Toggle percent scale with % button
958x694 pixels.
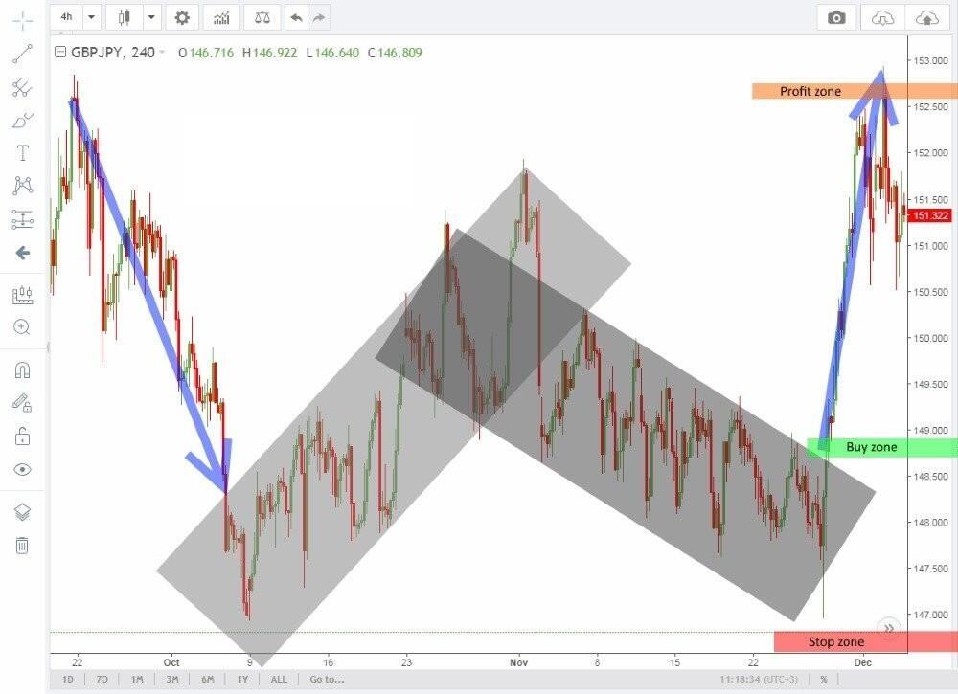pyautogui.click(x=823, y=680)
